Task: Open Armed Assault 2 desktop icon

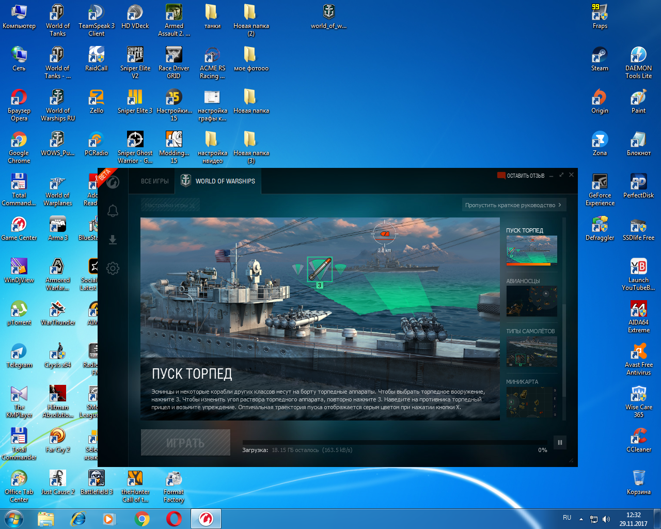Action: point(174,20)
